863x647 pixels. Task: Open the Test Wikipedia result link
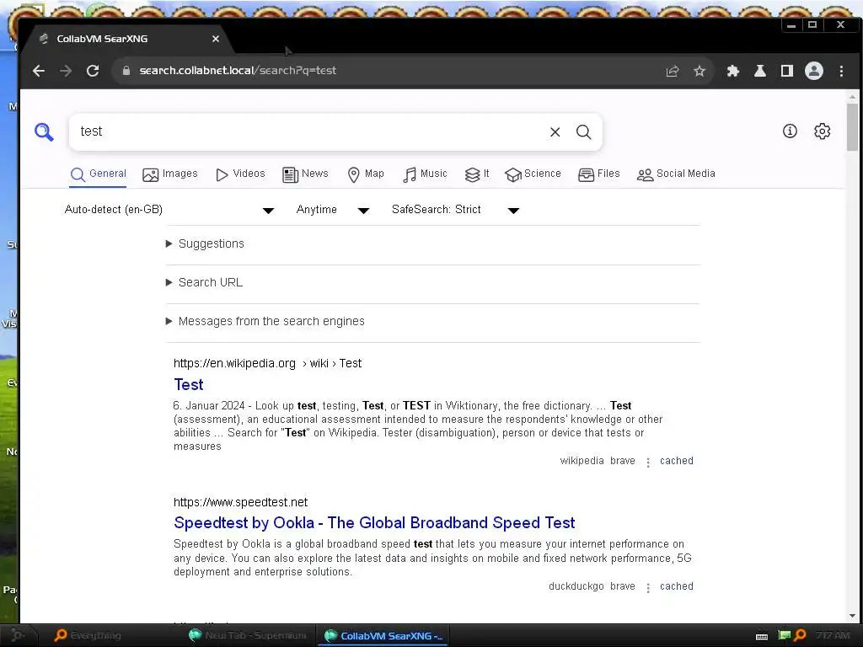click(x=189, y=384)
